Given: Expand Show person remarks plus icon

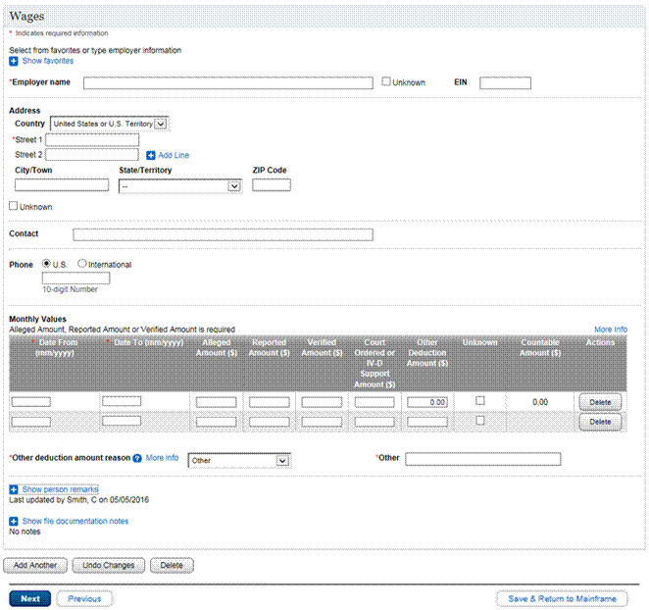Looking at the screenshot, I should [14, 489].
